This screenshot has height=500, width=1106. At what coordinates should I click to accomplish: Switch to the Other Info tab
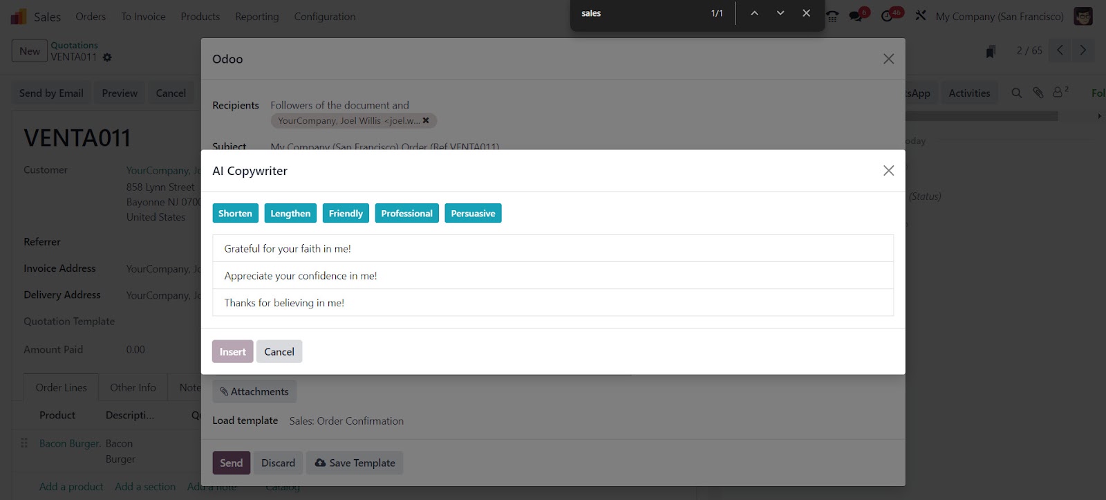coord(133,388)
